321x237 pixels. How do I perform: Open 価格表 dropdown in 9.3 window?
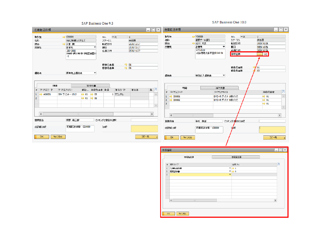click(x=95, y=73)
